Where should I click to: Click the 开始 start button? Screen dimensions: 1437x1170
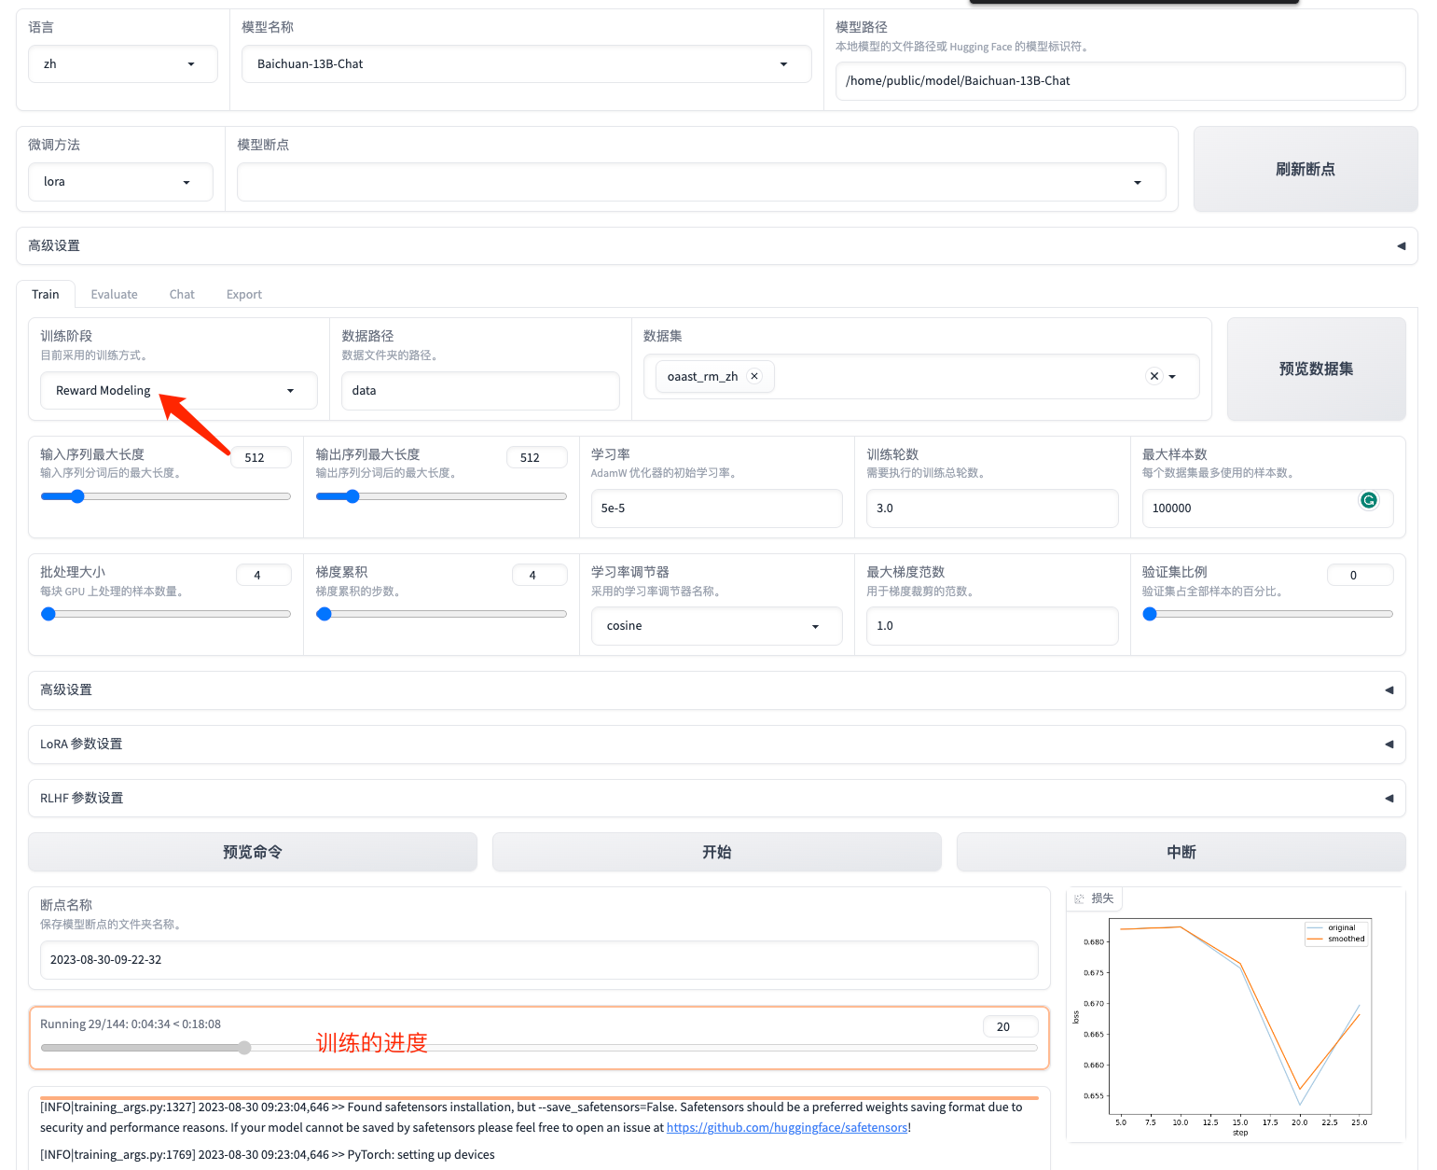[716, 852]
